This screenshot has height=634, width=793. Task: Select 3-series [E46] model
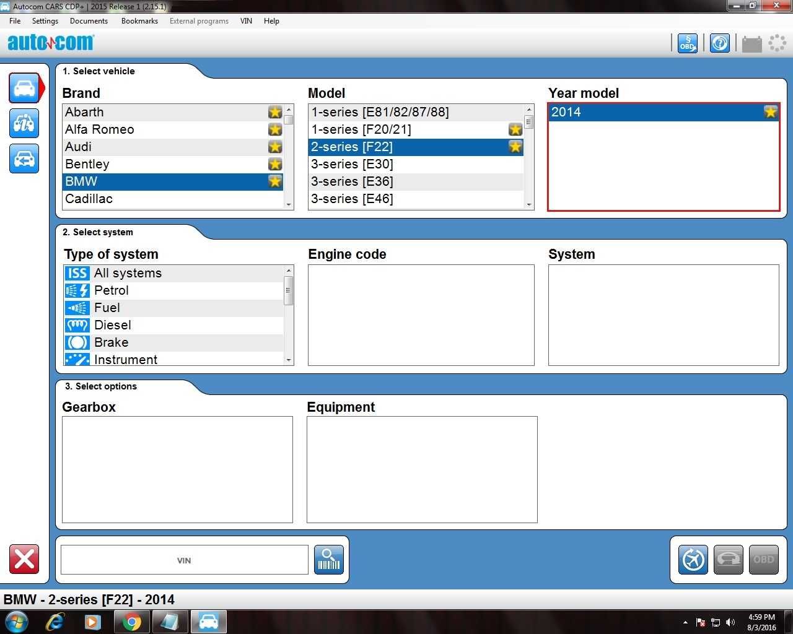coord(416,199)
